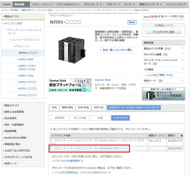Click the Home breadcrumb link
This screenshot has height=177, width=190.
click(x=4, y=10)
